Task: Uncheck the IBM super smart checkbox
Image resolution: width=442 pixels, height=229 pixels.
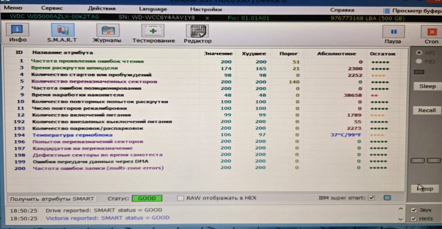Action: click(x=371, y=198)
